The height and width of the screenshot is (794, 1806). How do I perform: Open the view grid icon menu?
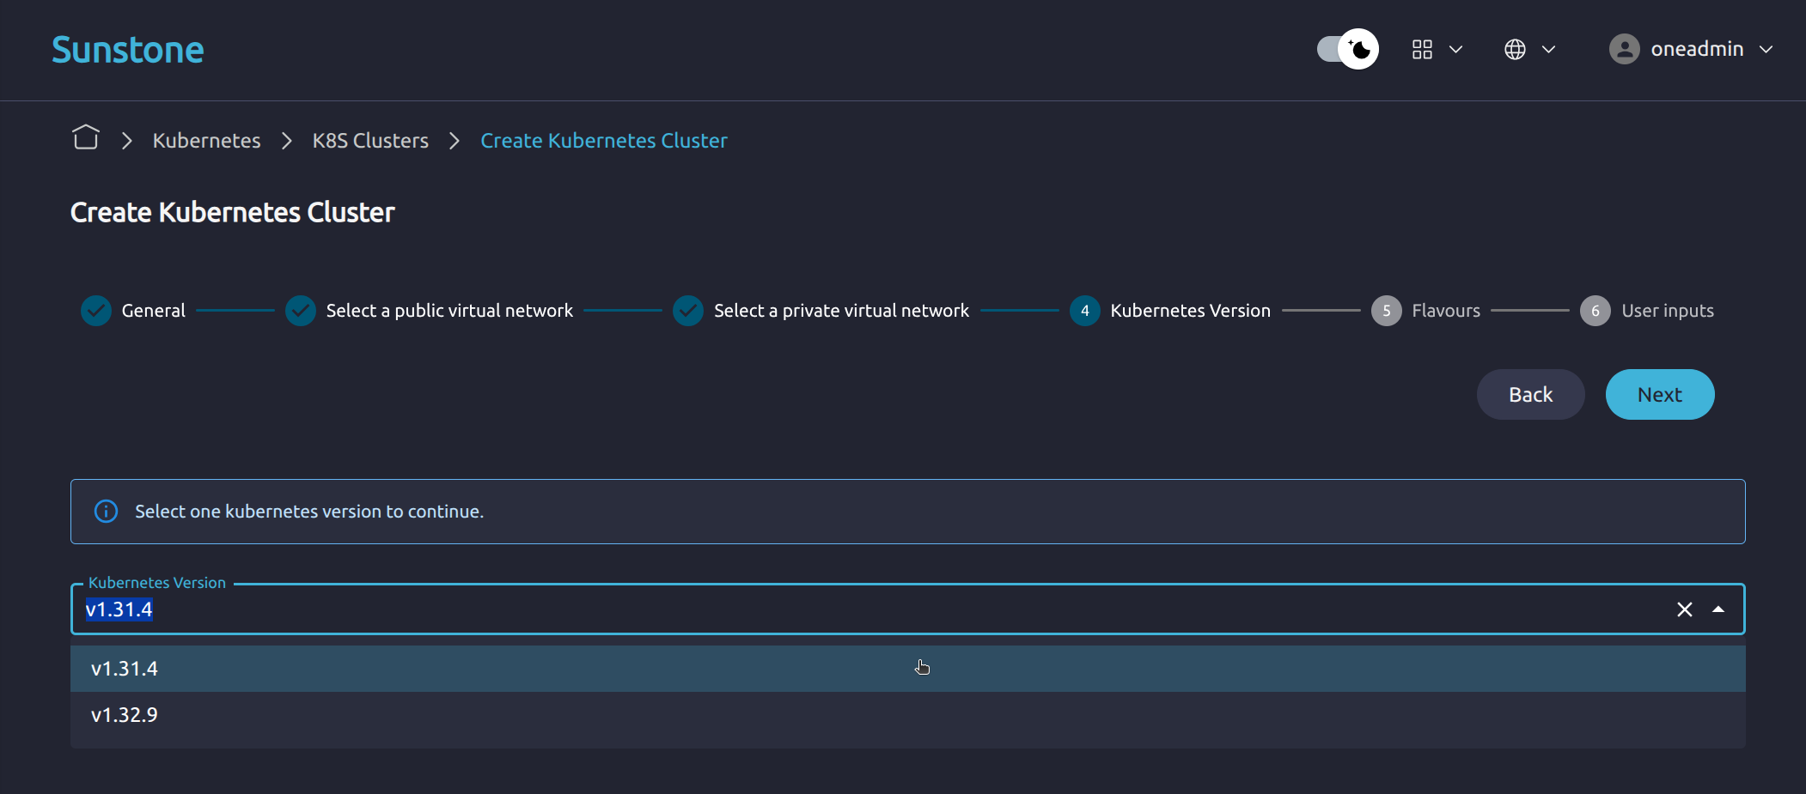[x=1422, y=49]
